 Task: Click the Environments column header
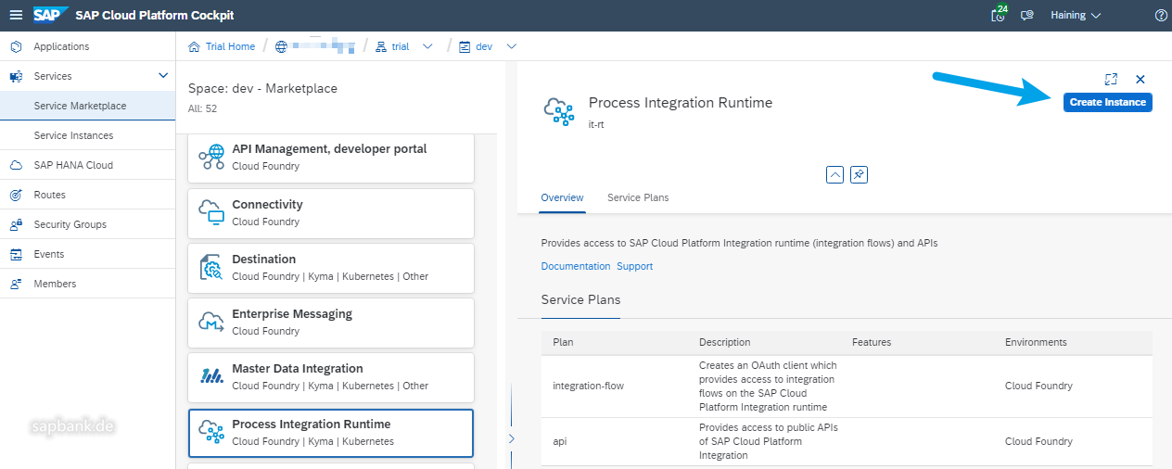[x=1036, y=342]
